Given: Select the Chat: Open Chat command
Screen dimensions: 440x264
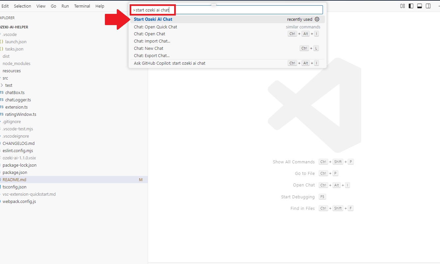Looking at the screenshot, I should (x=228, y=34).
